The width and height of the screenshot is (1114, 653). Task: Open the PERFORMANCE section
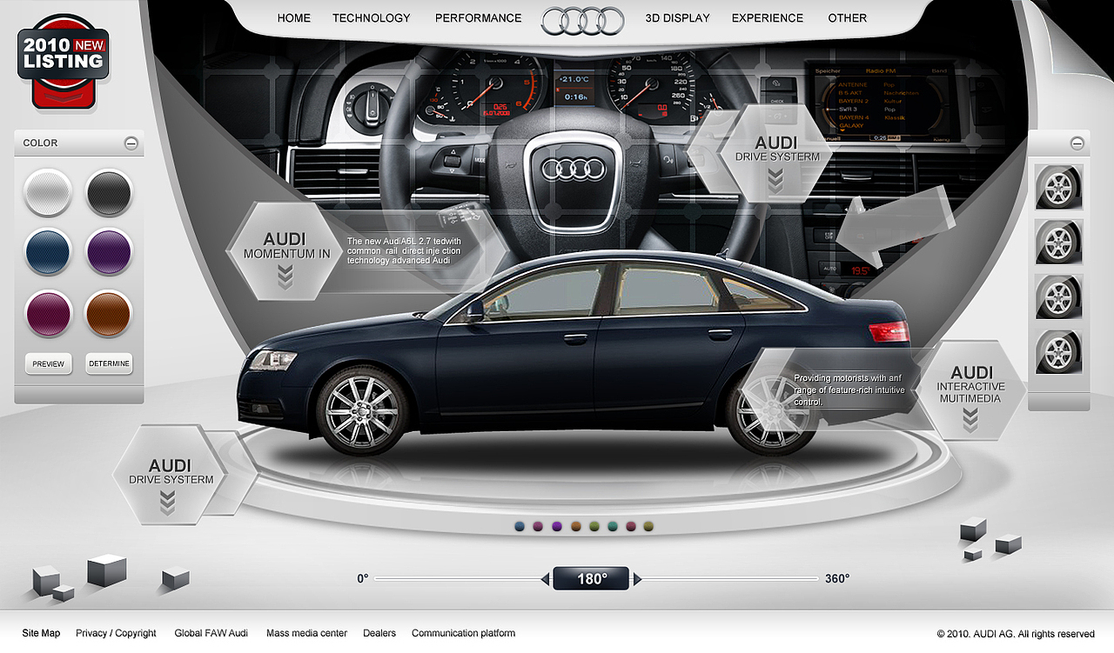pos(479,18)
